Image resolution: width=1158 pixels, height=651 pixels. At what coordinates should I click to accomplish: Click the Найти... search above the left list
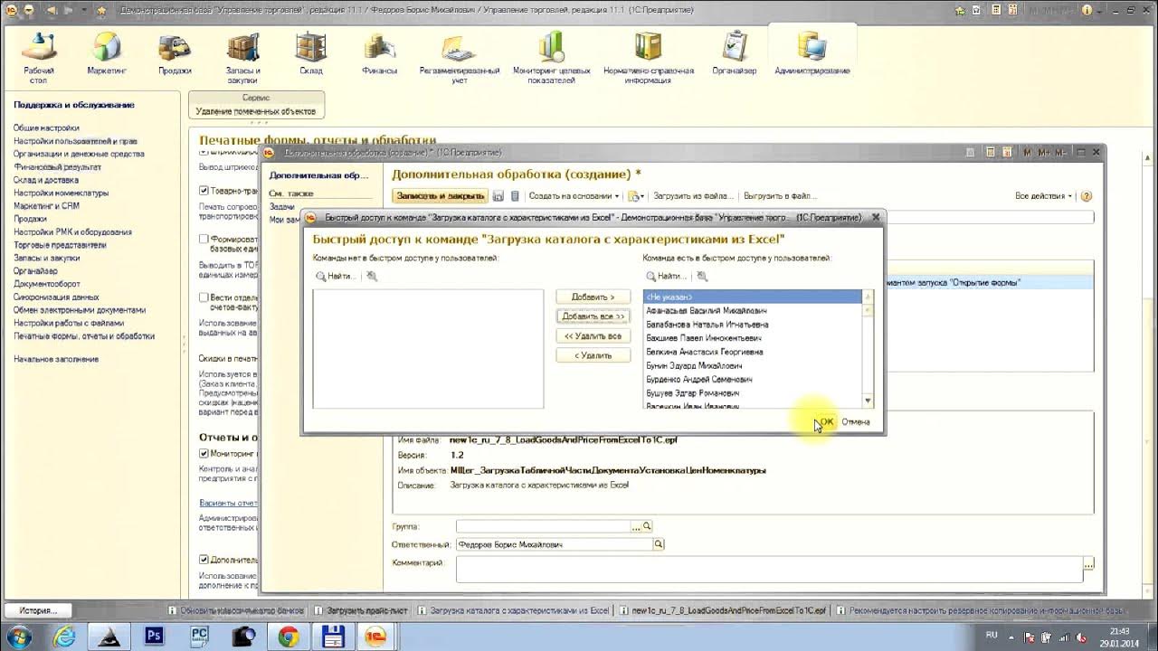(336, 277)
